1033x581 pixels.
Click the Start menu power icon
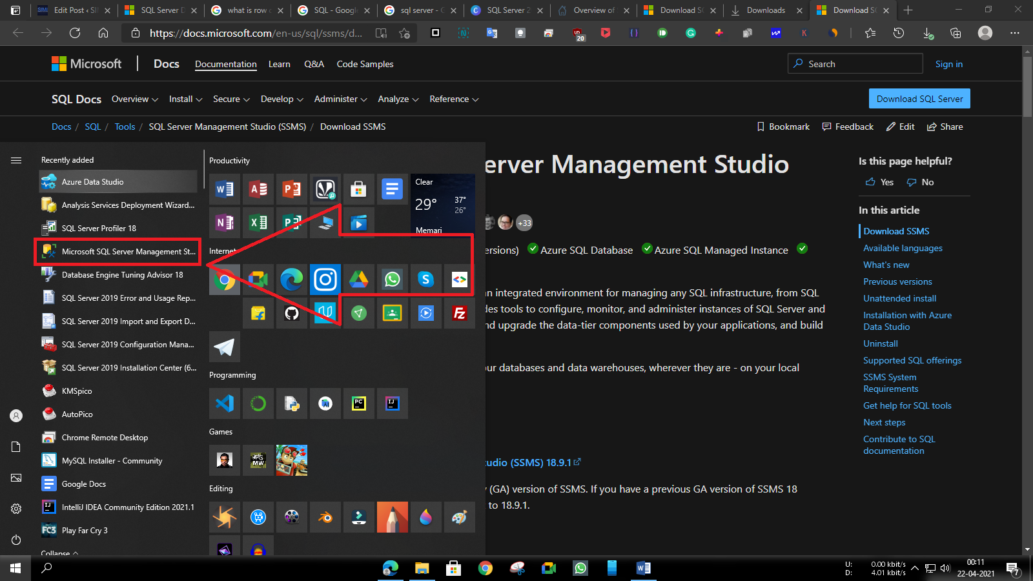[16, 540]
